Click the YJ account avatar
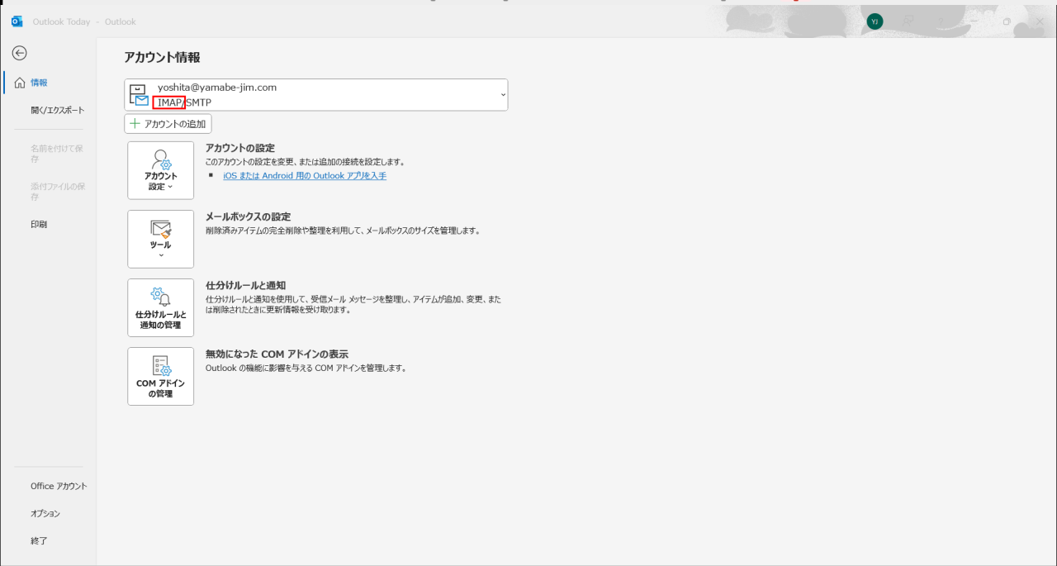The image size is (1057, 566). tap(875, 21)
